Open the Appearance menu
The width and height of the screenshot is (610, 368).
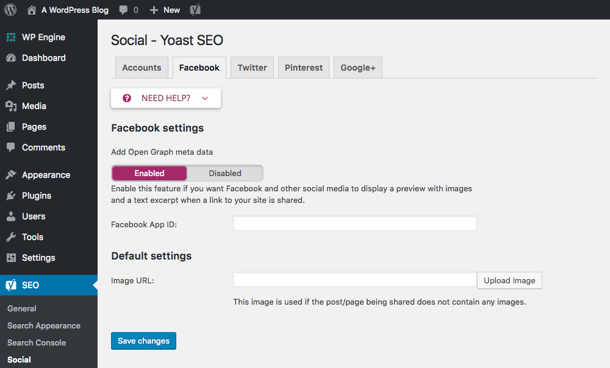click(x=46, y=175)
